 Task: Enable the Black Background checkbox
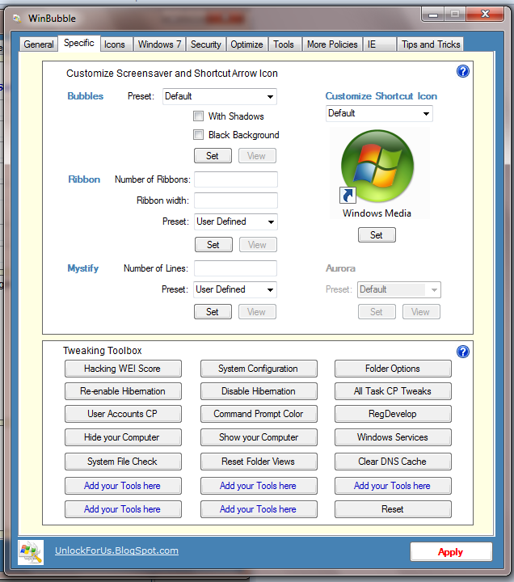point(198,134)
